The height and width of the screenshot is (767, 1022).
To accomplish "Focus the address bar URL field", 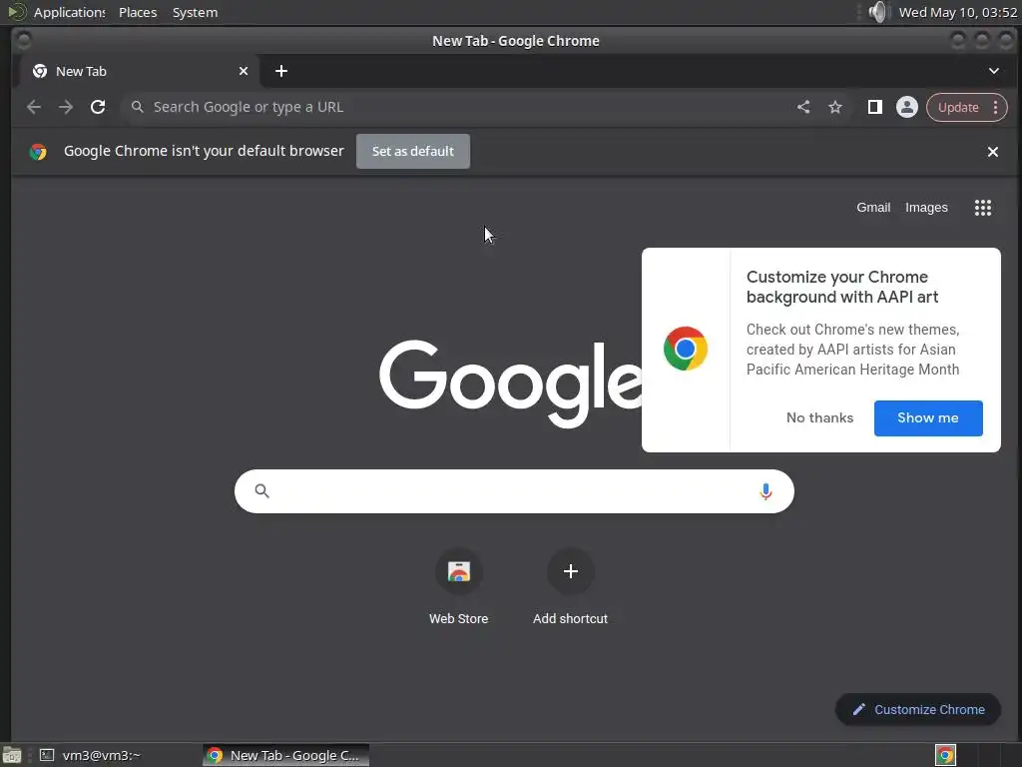I will point(456,107).
